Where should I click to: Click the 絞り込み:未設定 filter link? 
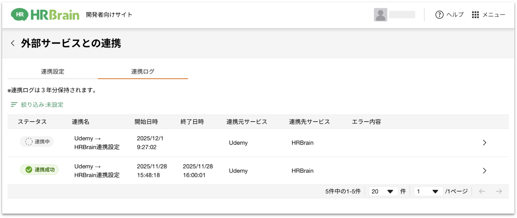point(42,105)
